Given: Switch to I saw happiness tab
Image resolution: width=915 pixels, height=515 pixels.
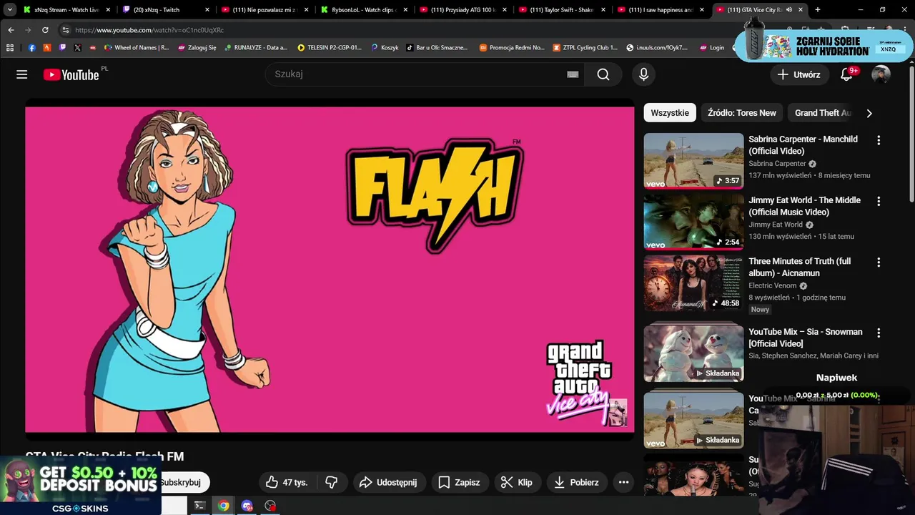Looking at the screenshot, I should 660,10.
